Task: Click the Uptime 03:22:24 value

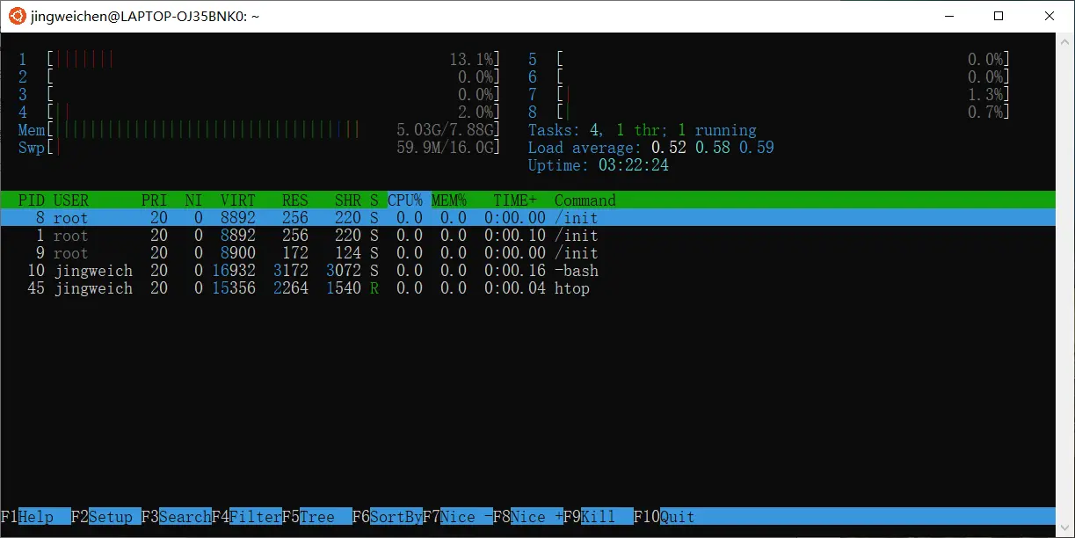Action: (x=634, y=165)
